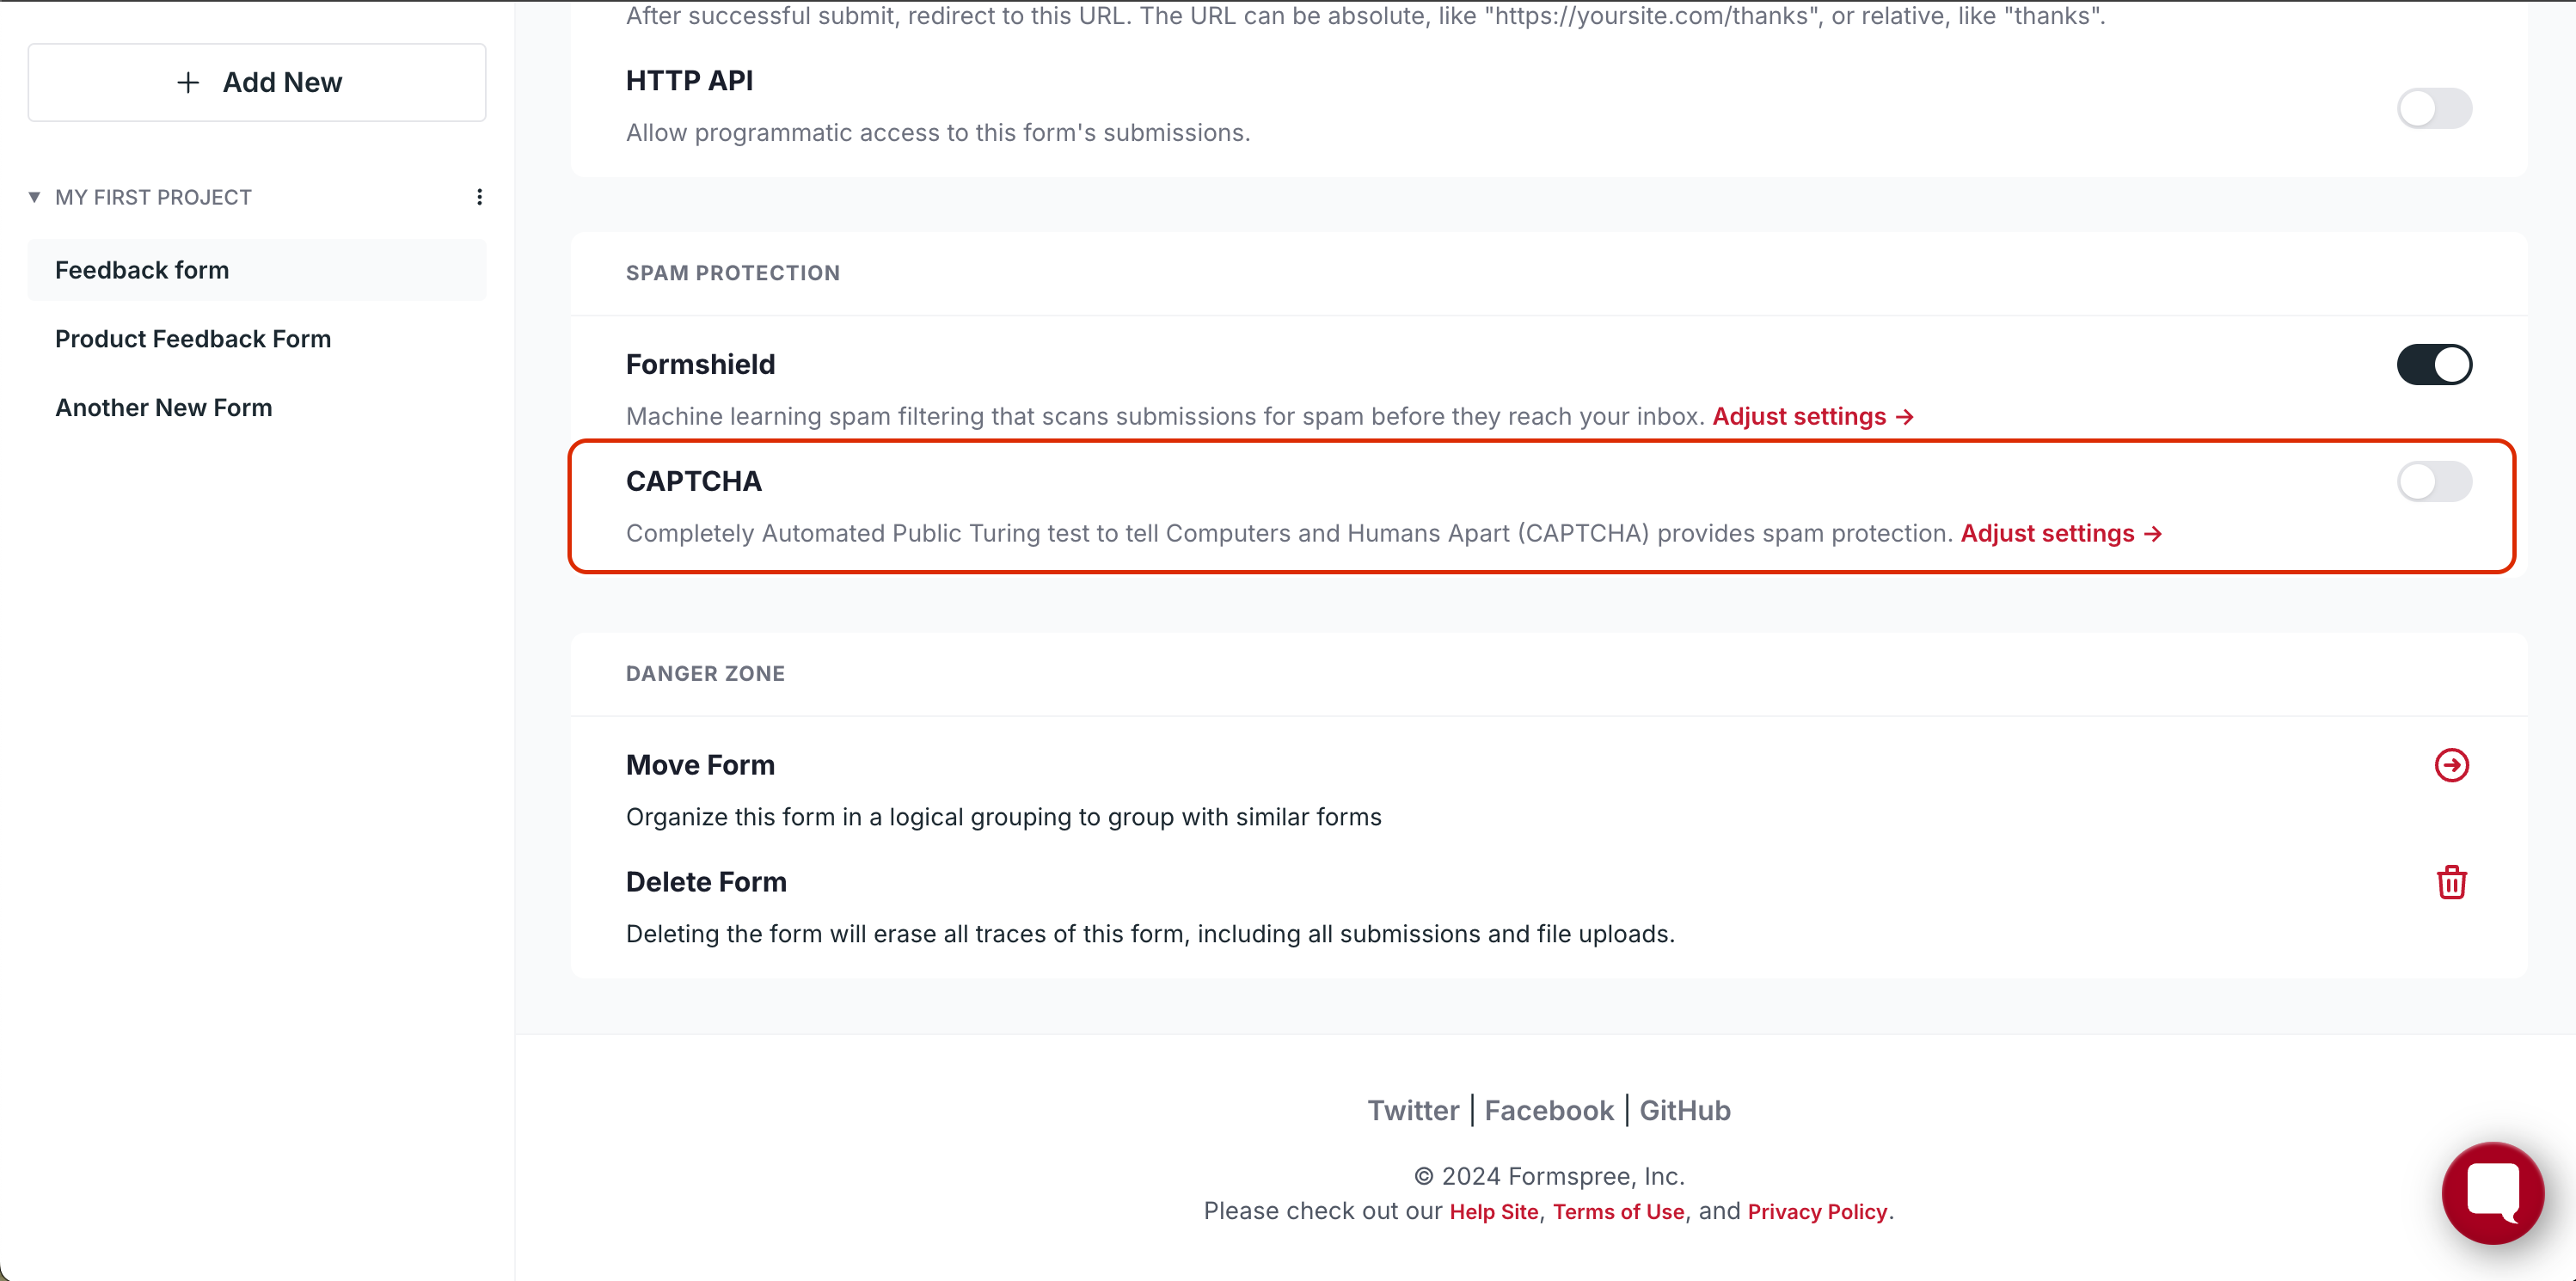This screenshot has width=2576, height=1281.
Task: Click the Move Form arrow icon
Action: coord(2451,765)
